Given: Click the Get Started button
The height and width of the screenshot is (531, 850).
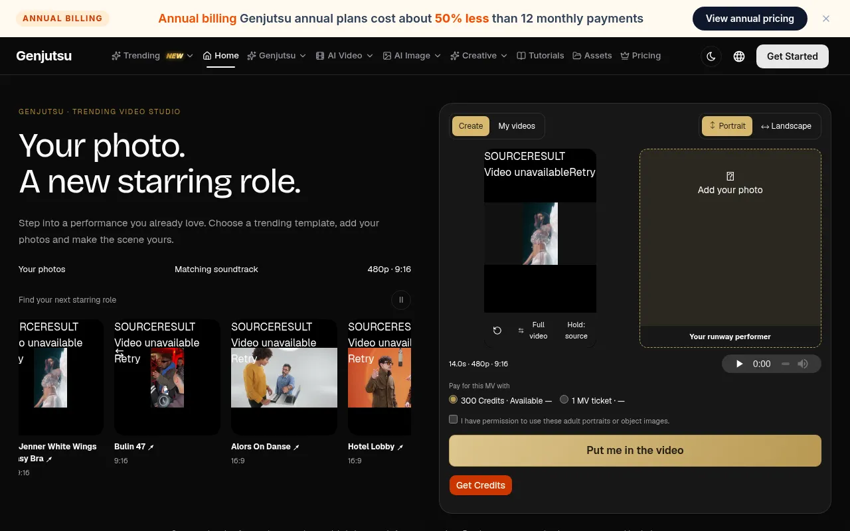Looking at the screenshot, I should (x=792, y=56).
